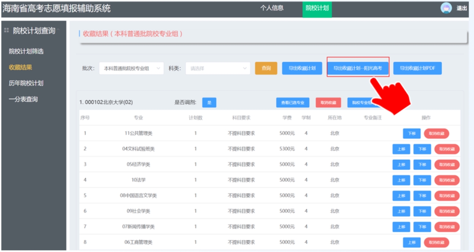Click 查看已选专业 for 北京大学
Viewport: 474px width, 252px height.
[x=292, y=102]
